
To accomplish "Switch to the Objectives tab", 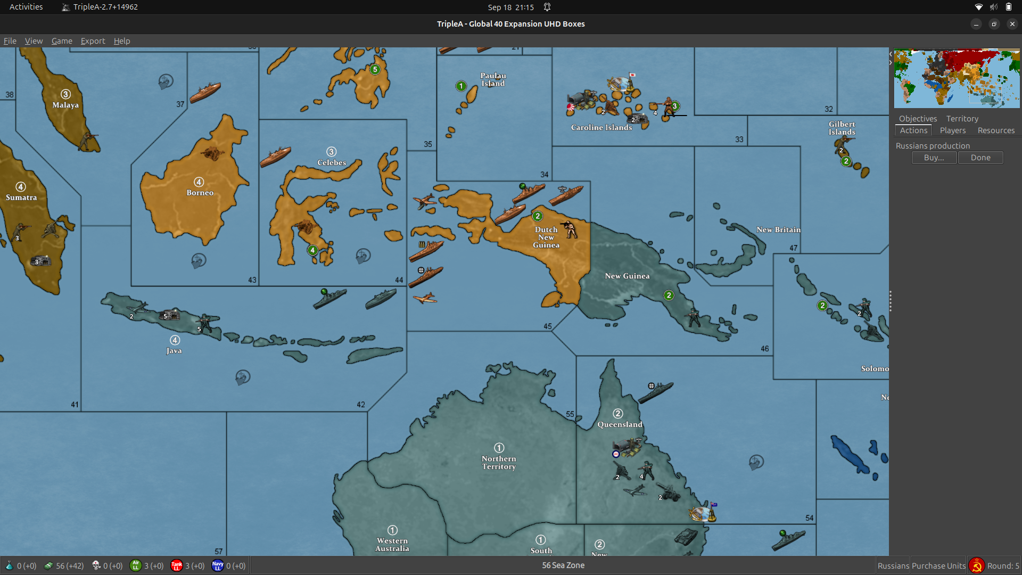I will pyautogui.click(x=918, y=119).
